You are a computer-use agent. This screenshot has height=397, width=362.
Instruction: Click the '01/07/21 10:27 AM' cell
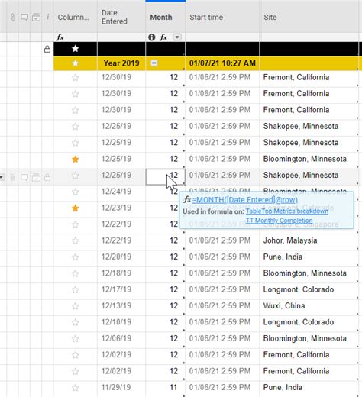tap(222, 63)
